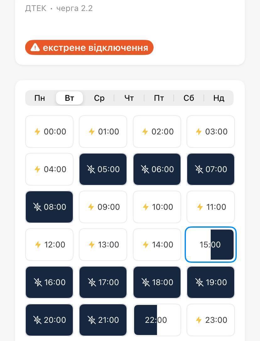Screen dimensions: 260x341
Task: Click the crossed-out bolt icon beside 16:00
Action: tap(38, 282)
